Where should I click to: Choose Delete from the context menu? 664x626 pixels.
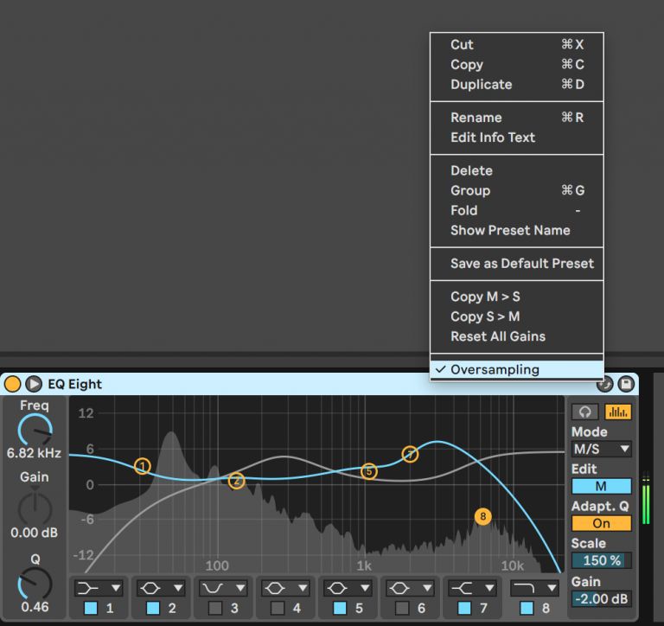[x=517, y=170]
